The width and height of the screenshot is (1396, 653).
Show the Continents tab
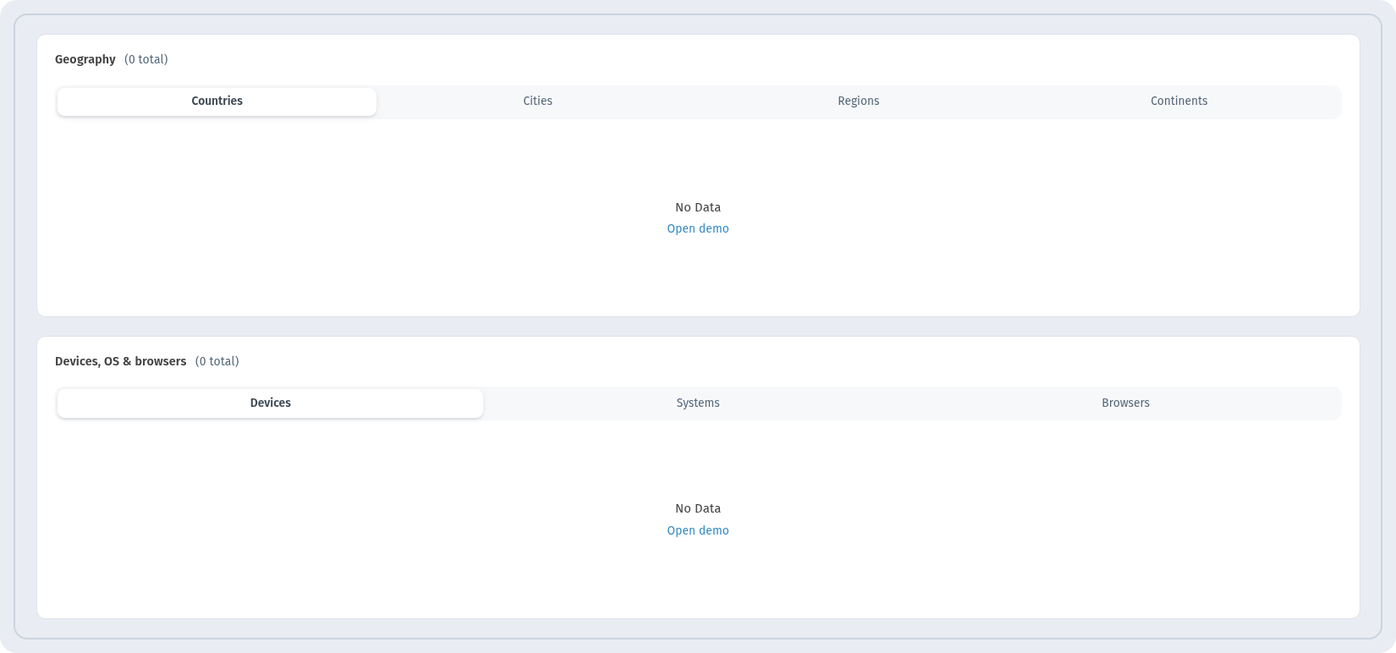tap(1179, 102)
